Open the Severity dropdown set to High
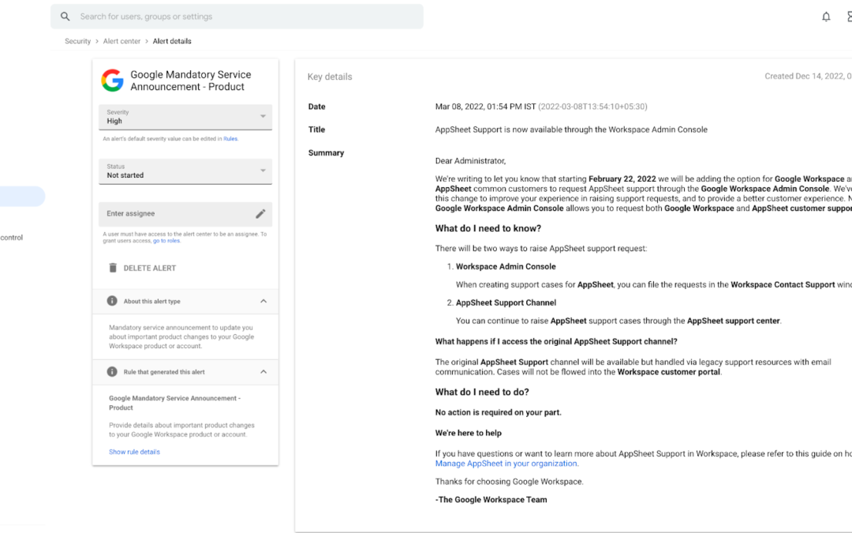Viewport: 852px width, 533px height. pyautogui.click(x=185, y=117)
